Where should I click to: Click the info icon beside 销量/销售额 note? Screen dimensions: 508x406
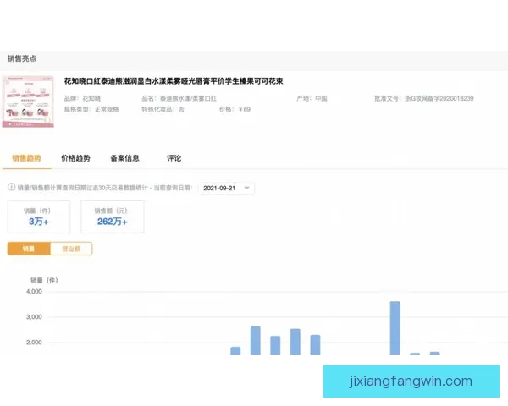click(11, 187)
